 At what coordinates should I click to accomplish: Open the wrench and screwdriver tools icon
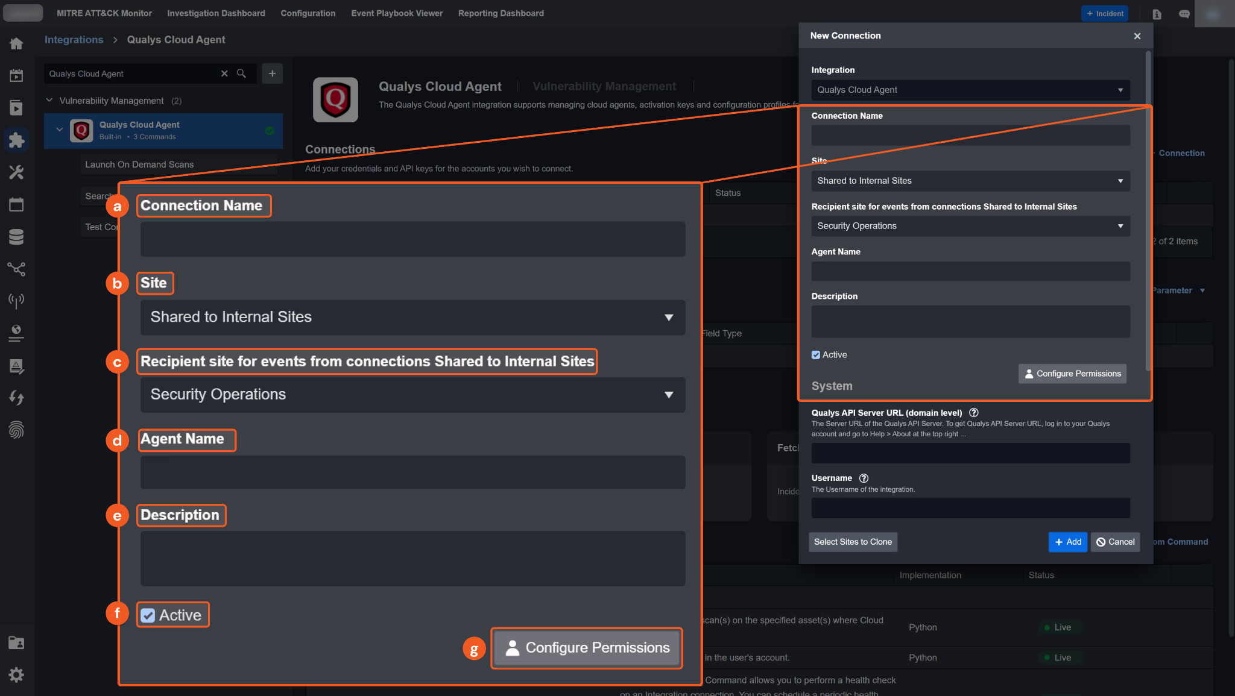[16, 173]
